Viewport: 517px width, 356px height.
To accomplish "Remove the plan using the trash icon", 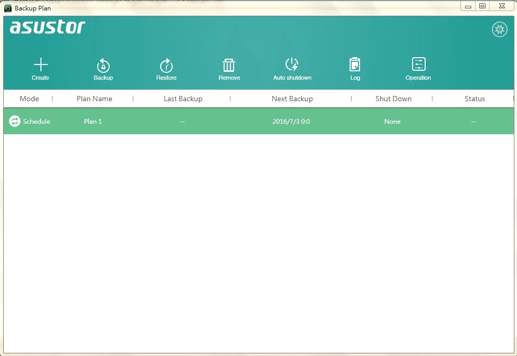I will click(229, 66).
